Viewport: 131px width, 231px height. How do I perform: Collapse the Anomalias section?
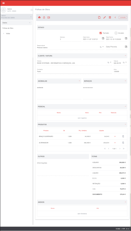(x=79, y=81)
